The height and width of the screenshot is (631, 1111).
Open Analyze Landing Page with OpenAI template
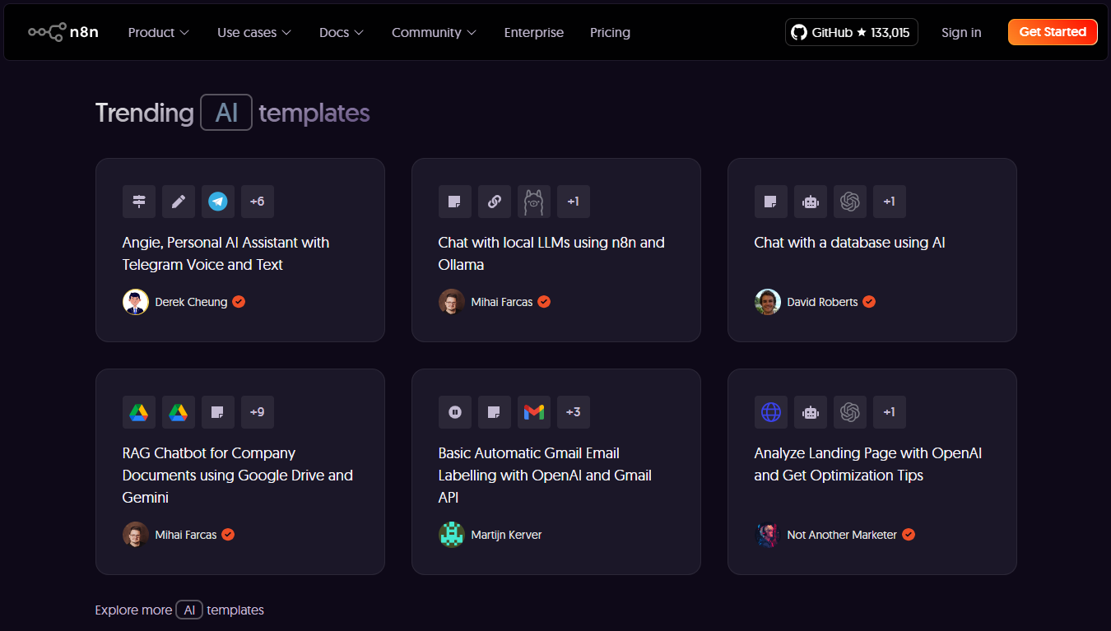pyautogui.click(x=868, y=464)
